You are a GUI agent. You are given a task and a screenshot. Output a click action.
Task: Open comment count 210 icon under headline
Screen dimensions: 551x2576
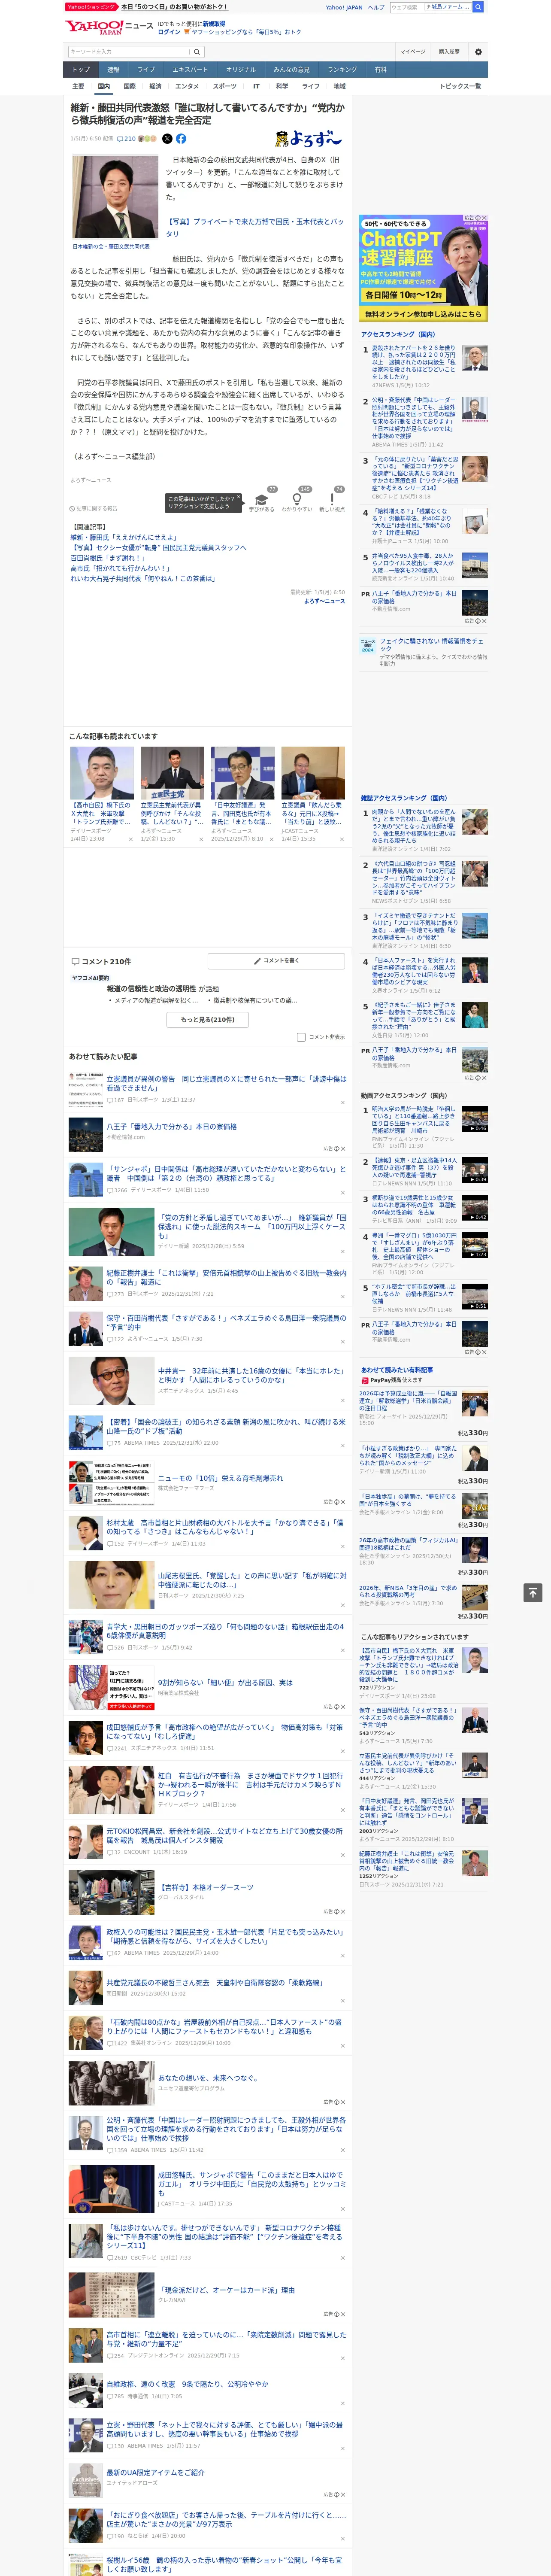pos(127,139)
